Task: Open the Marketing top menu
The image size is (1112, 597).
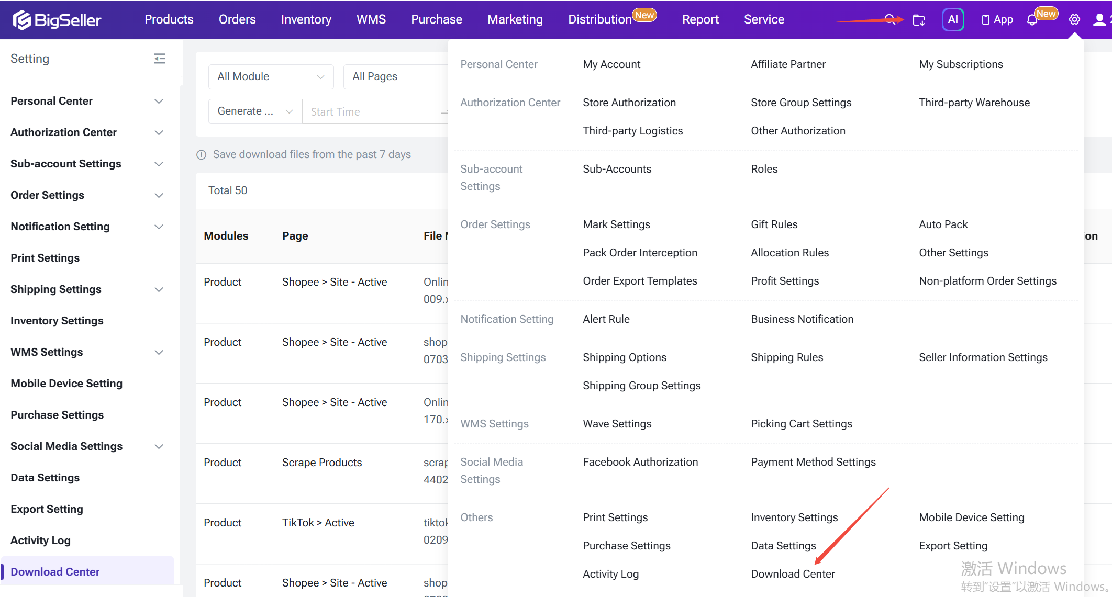Action: pos(515,19)
